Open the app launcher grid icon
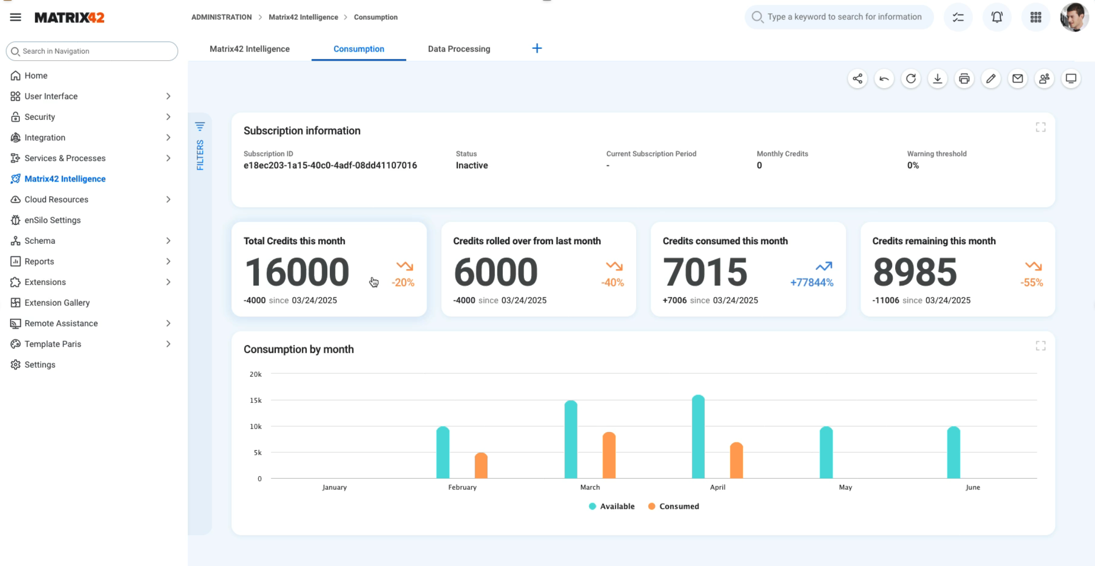 click(x=1036, y=17)
